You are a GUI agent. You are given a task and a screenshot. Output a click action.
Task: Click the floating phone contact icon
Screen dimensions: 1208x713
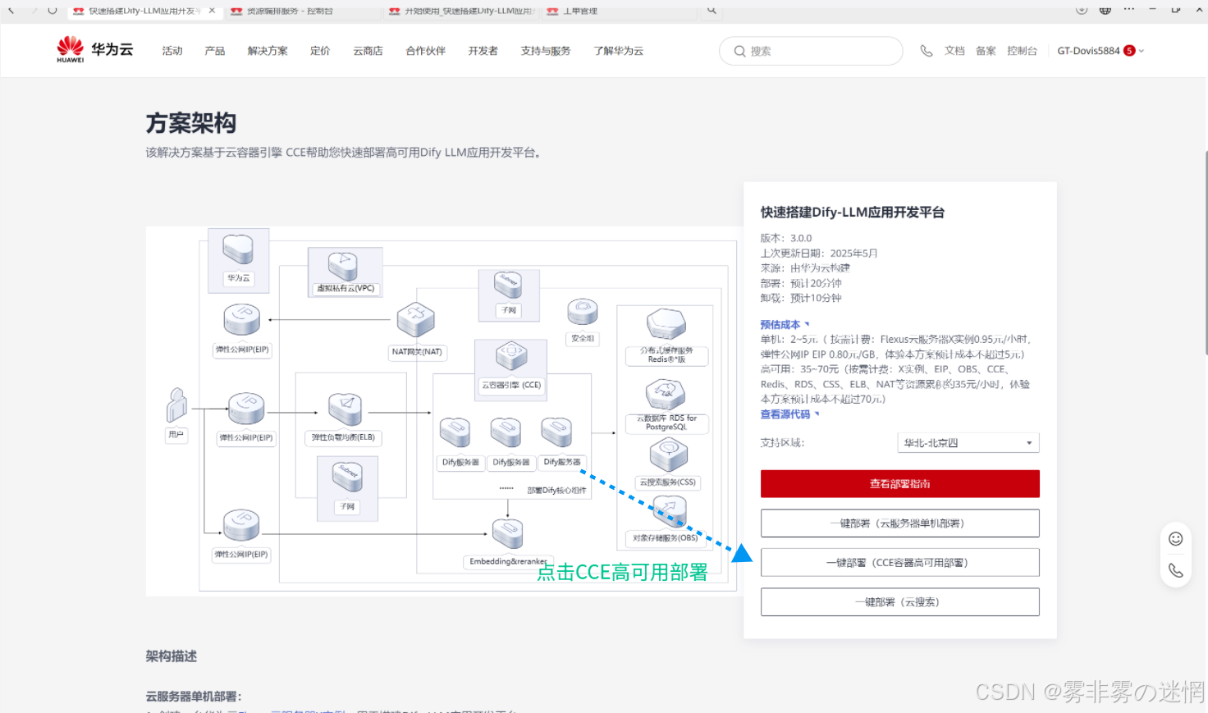pyautogui.click(x=1176, y=570)
